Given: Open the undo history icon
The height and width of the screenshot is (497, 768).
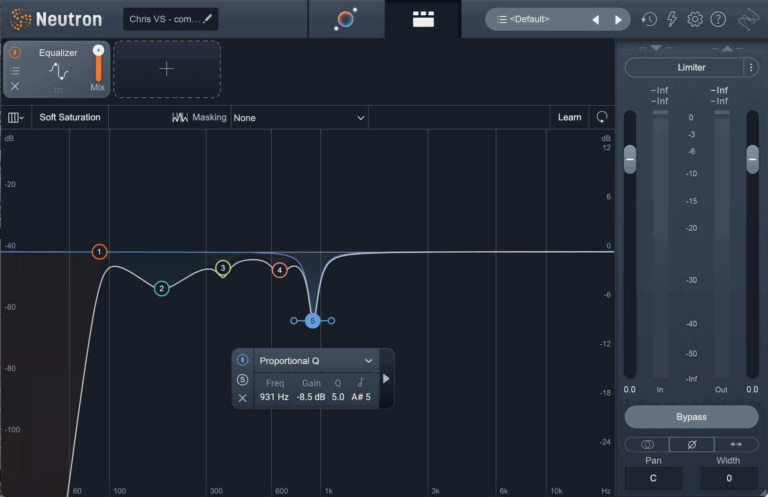Looking at the screenshot, I should [649, 19].
